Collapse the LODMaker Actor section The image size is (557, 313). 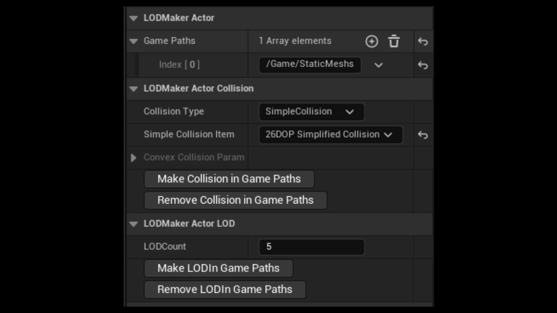tap(133, 18)
